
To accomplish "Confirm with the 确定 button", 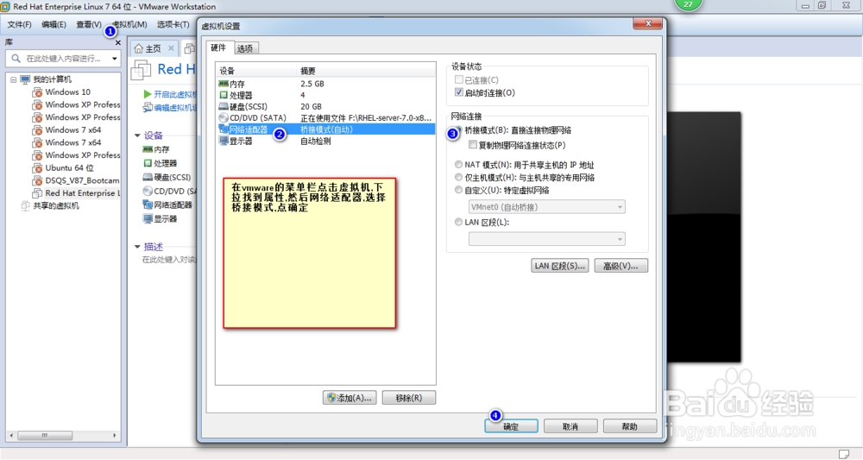I will point(511,426).
